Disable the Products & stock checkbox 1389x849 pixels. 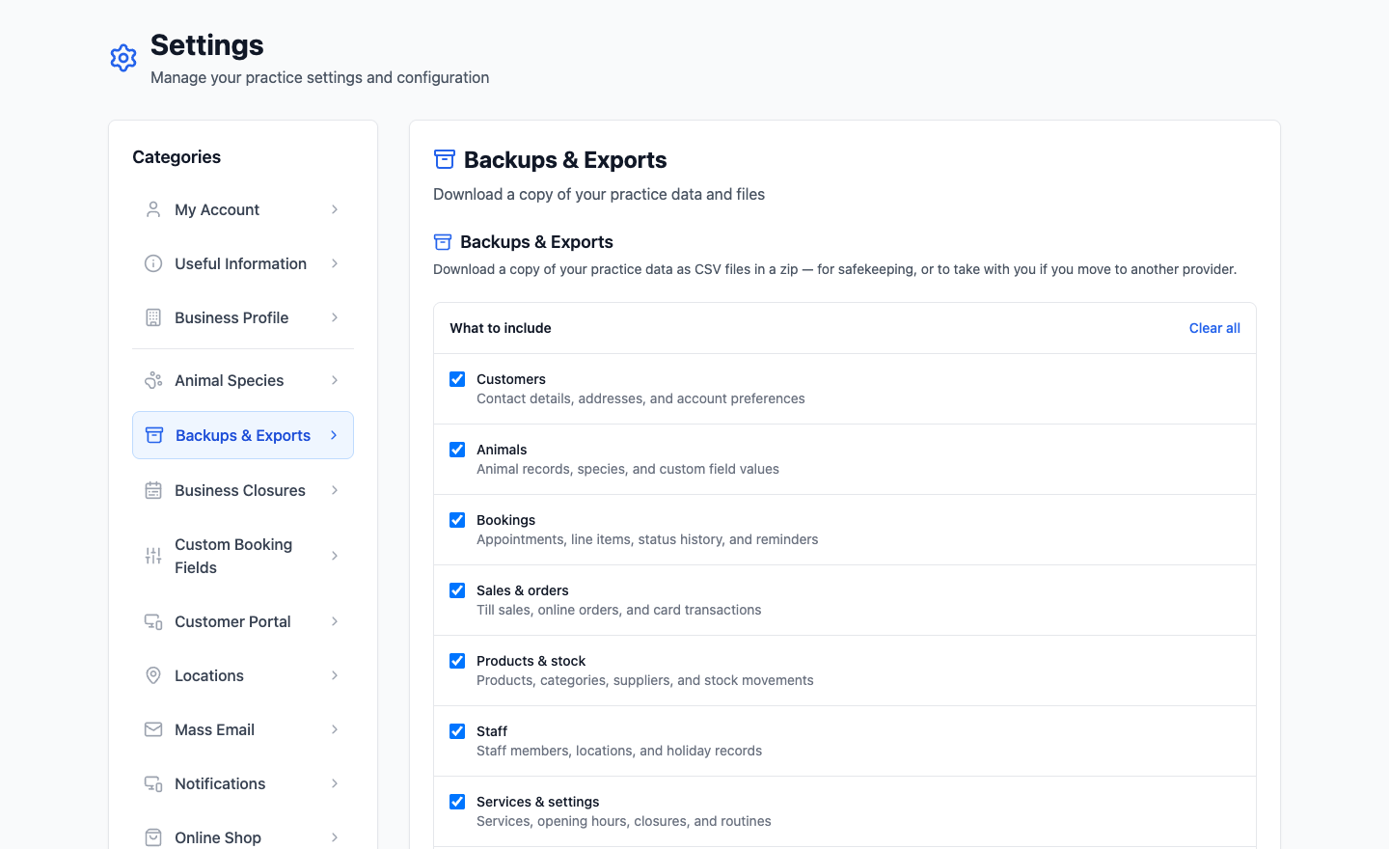point(457,661)
